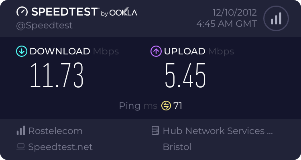
Task: Click the Speedtest gauge logo icon
Action: [x=22, y=12]
